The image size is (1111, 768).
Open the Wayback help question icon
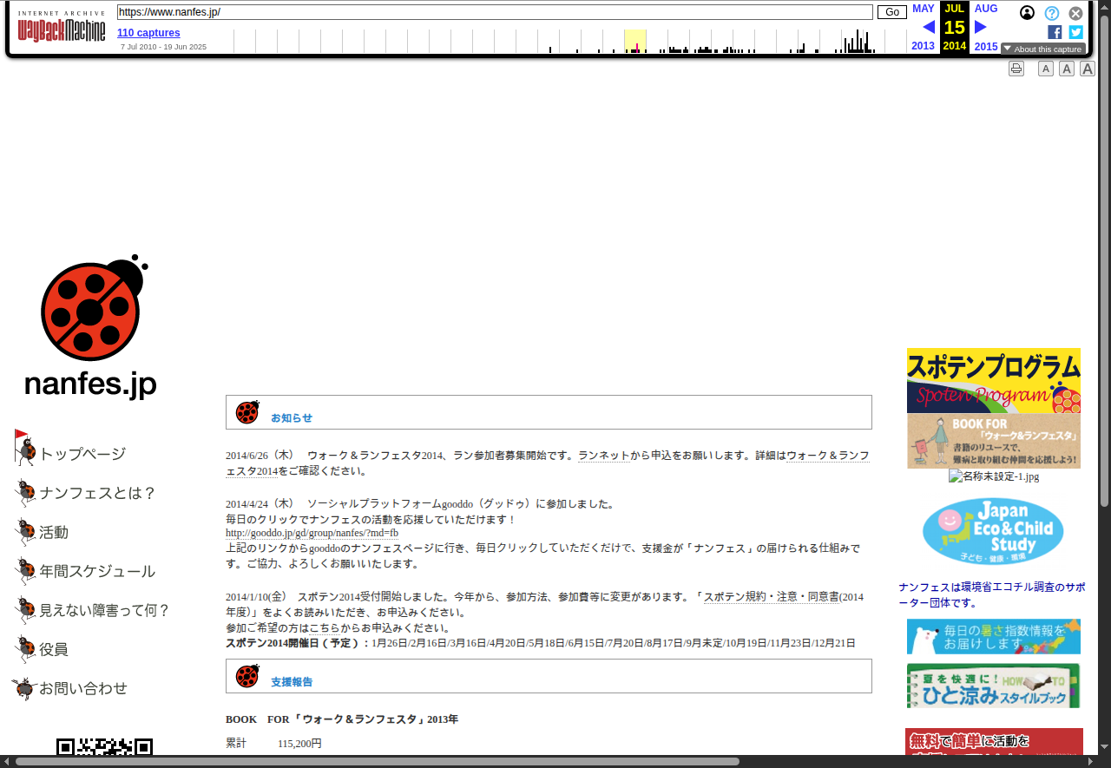pyautogui.click(x=1051, y=13)
